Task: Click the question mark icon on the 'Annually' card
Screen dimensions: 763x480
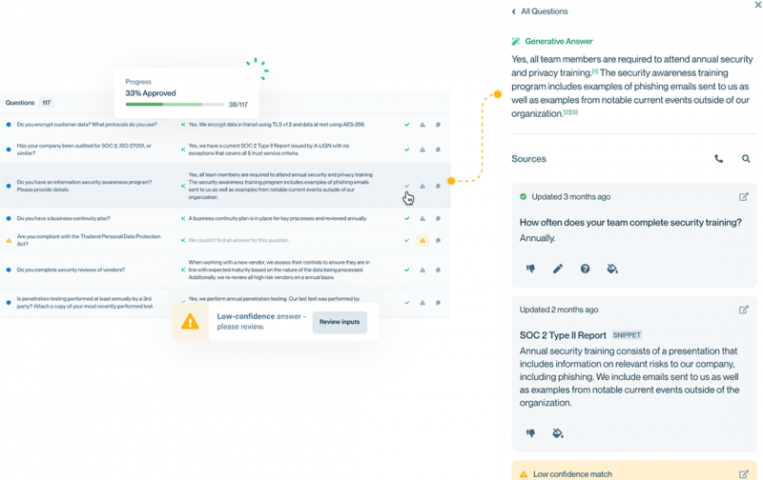Action: [585, 269]
